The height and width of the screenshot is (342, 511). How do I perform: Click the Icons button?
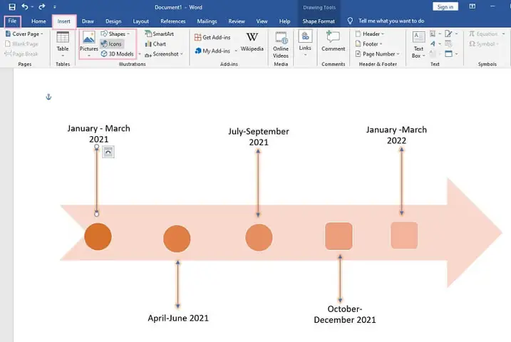click(x=111, y=43)
